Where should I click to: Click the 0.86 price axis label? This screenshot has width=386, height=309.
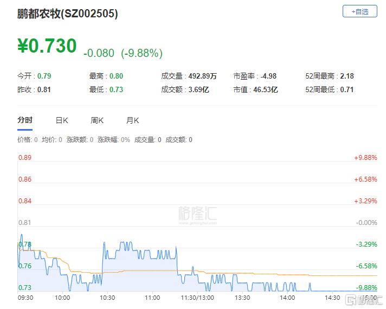[x=25, y=179]
